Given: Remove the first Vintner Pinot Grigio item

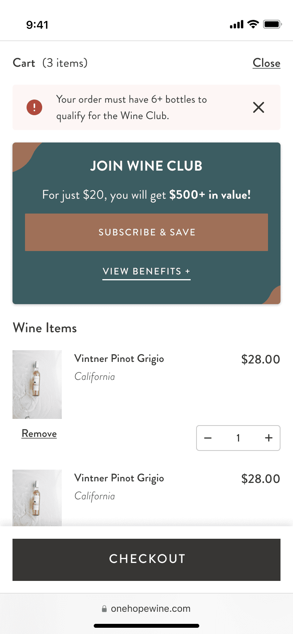Looking at the screenshot, I should tap(39, 433).
